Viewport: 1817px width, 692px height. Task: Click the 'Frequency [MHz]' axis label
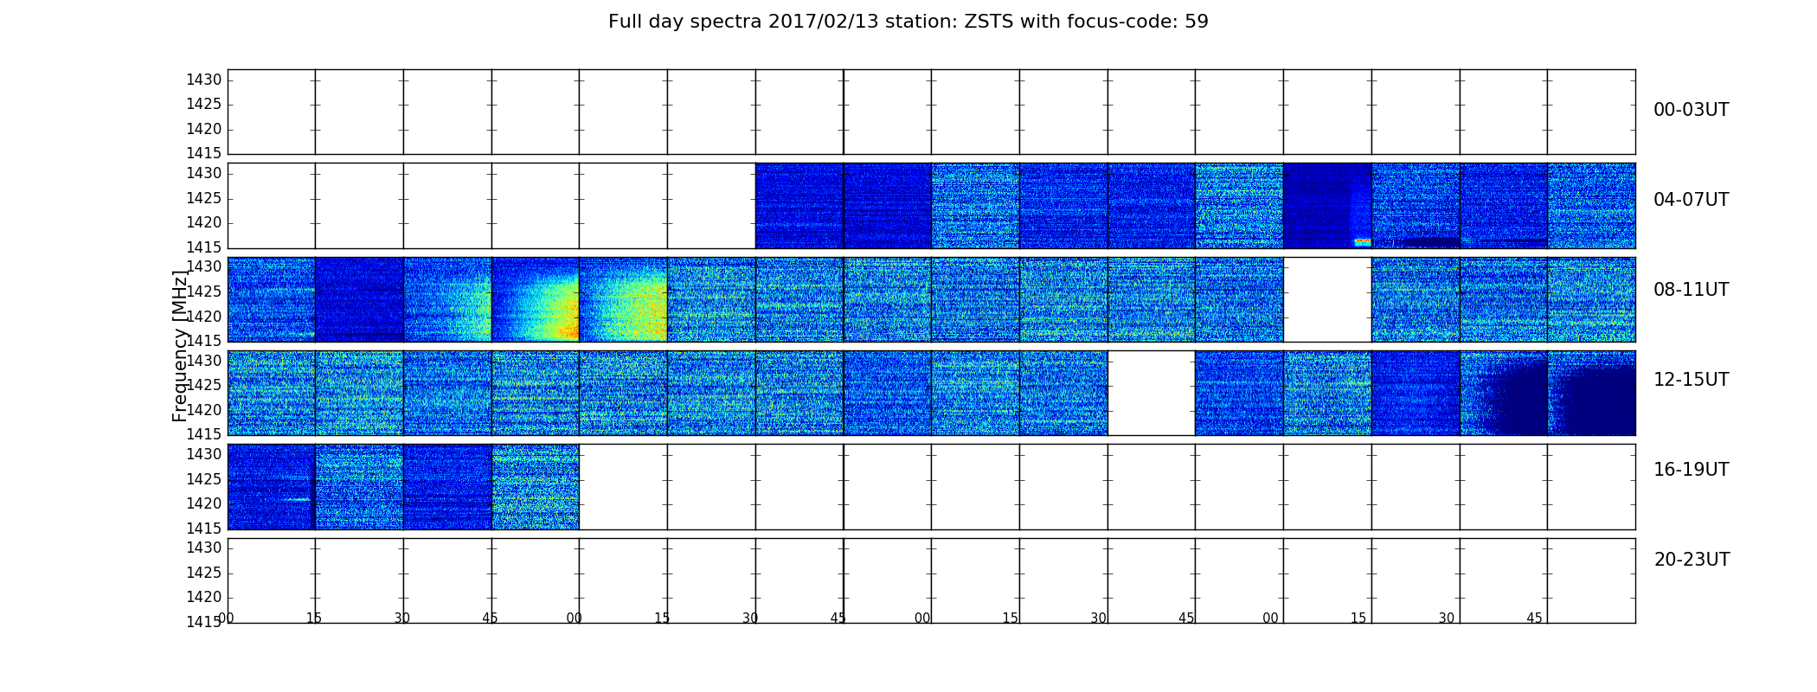click(x=180, y=346)
